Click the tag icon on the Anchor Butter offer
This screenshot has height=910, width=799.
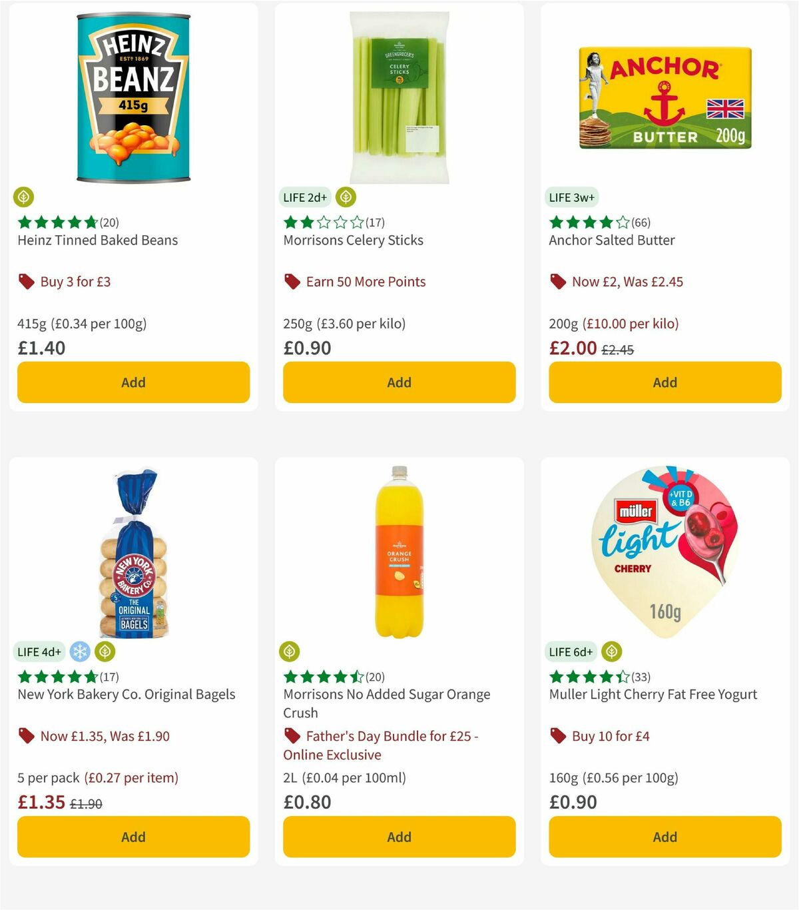coord(557,281)
